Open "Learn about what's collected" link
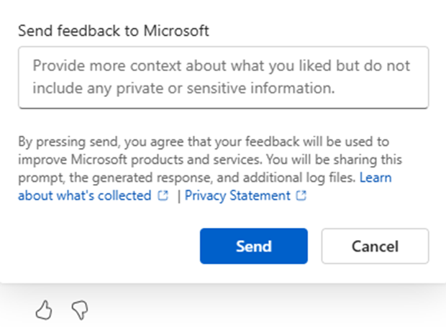The image size is (446, 327). pyautogui.click(x=375, y=177)
